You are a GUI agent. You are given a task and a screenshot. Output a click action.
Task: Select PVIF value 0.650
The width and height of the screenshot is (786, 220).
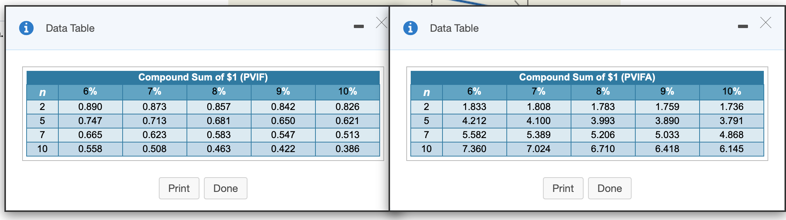click(x=283, y=121)
